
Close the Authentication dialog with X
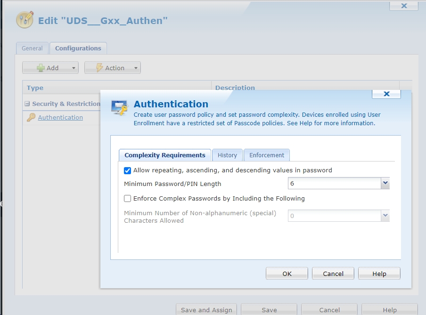click(386, 94)
